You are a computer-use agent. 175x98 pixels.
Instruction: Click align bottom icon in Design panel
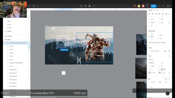[166, 14]
